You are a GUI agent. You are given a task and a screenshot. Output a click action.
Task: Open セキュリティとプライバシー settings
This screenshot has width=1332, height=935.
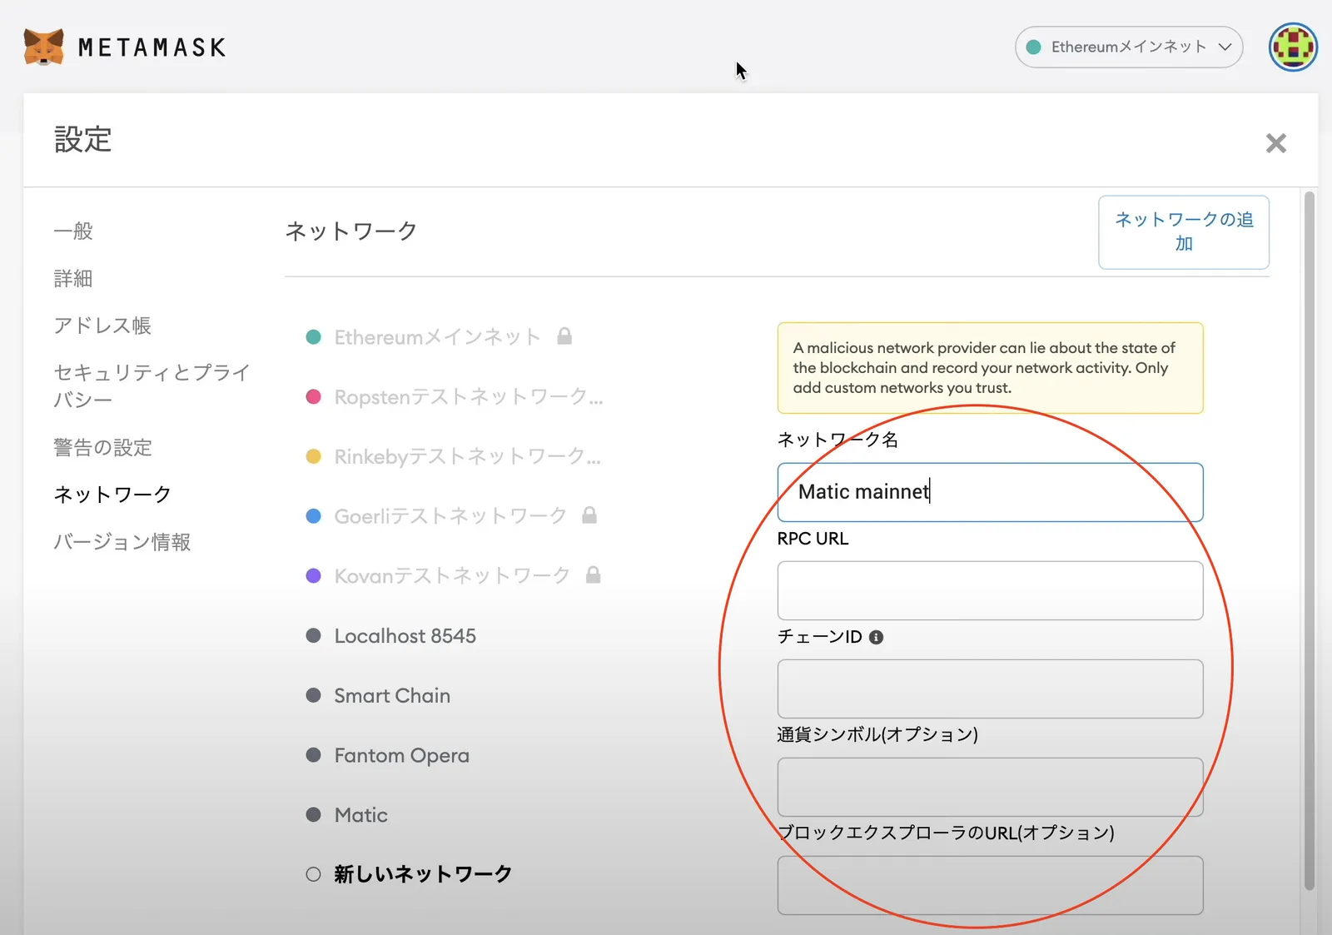pos(152,385)
